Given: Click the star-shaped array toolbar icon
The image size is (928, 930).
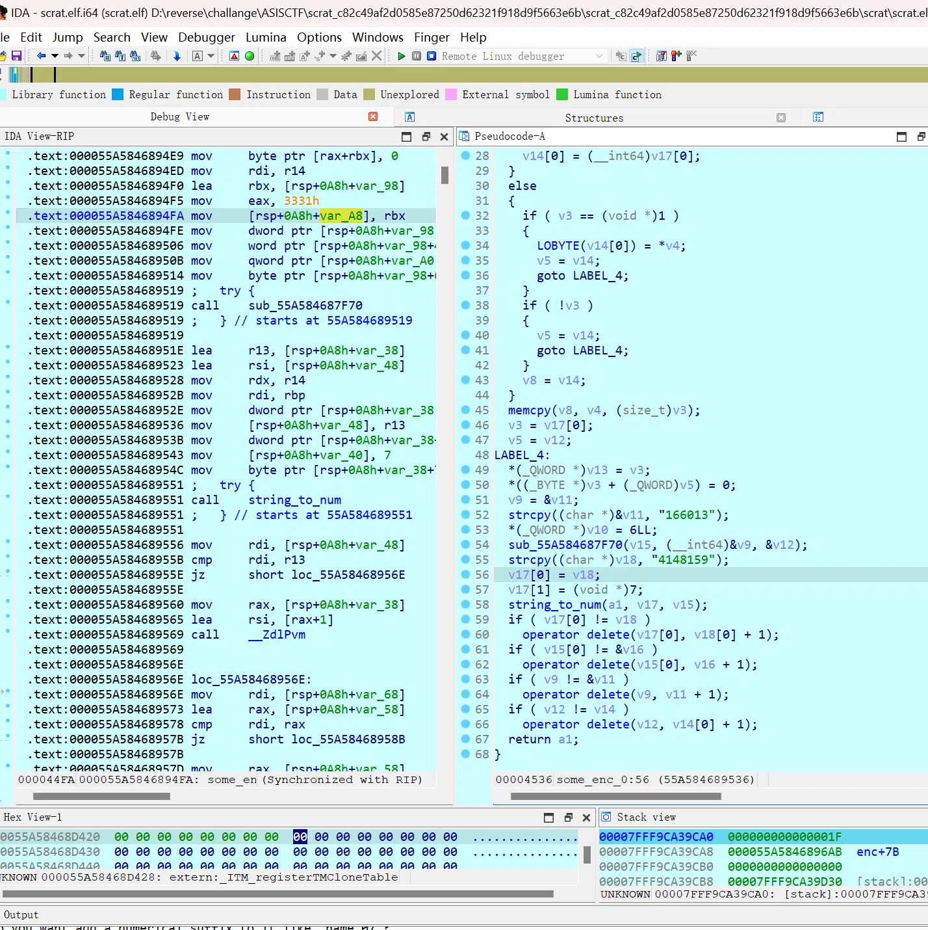Looking at the screenshot, I should [346, 56].
